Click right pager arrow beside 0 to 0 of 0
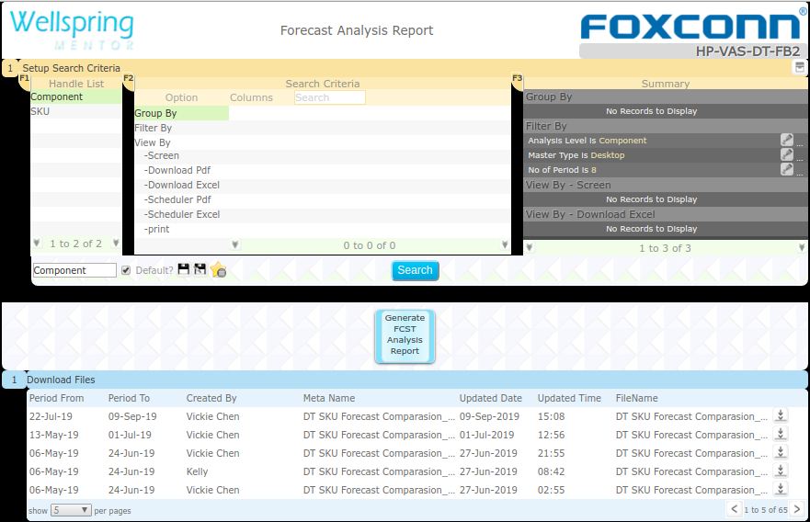 (505, 244)
